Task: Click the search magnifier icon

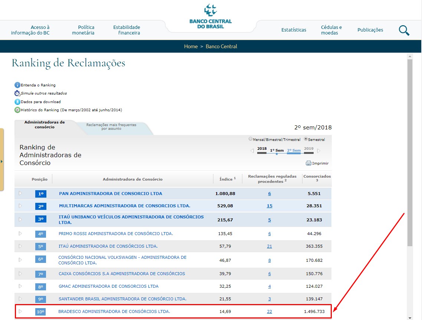Action: click(404, 30)
